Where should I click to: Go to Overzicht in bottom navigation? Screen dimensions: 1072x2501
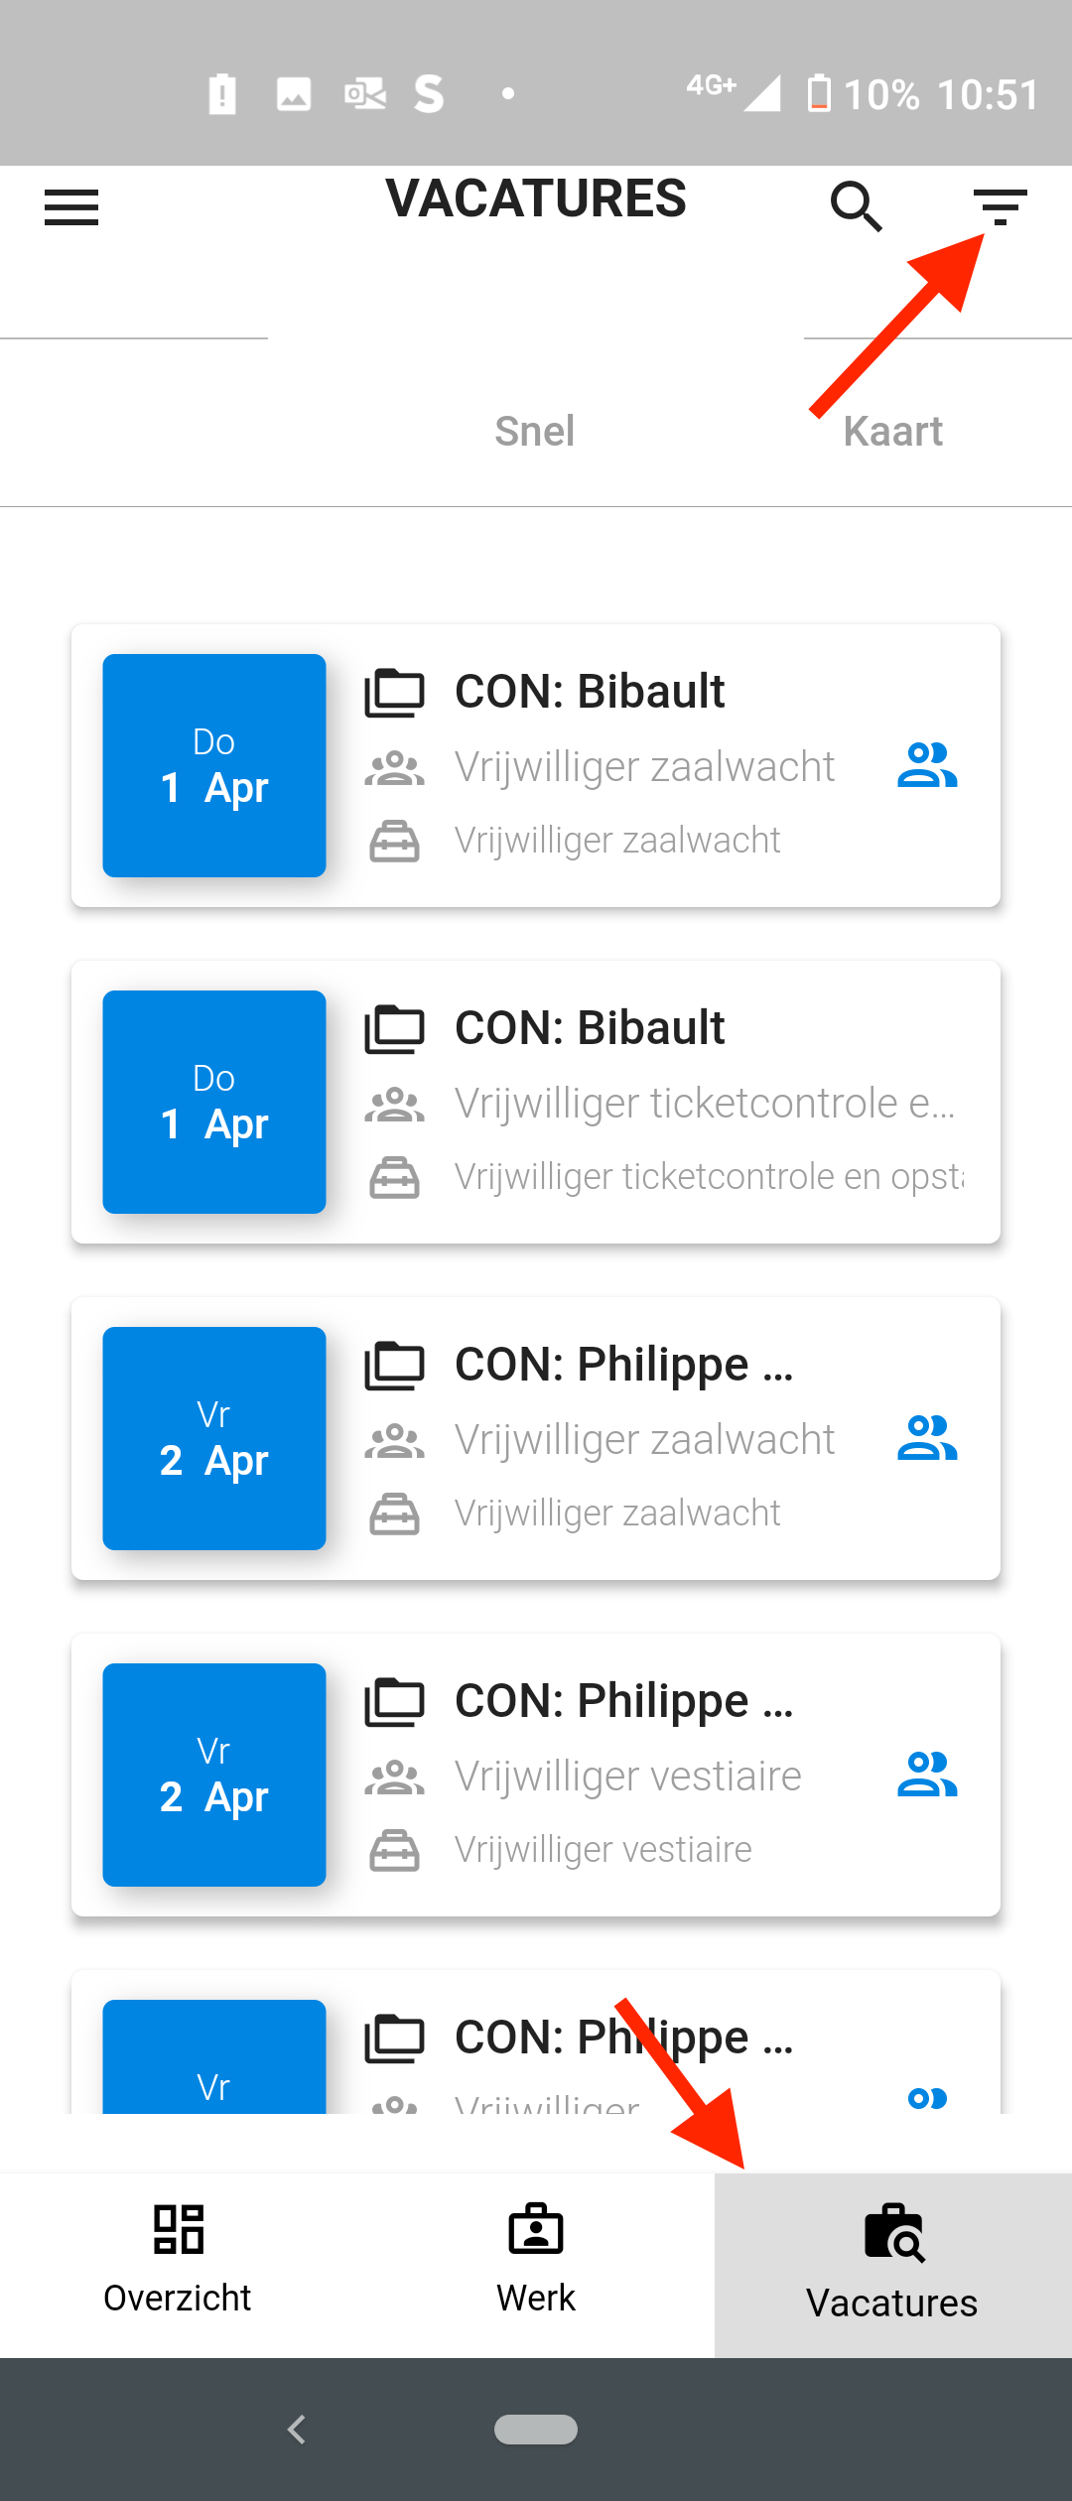(x=178, y=2266)
